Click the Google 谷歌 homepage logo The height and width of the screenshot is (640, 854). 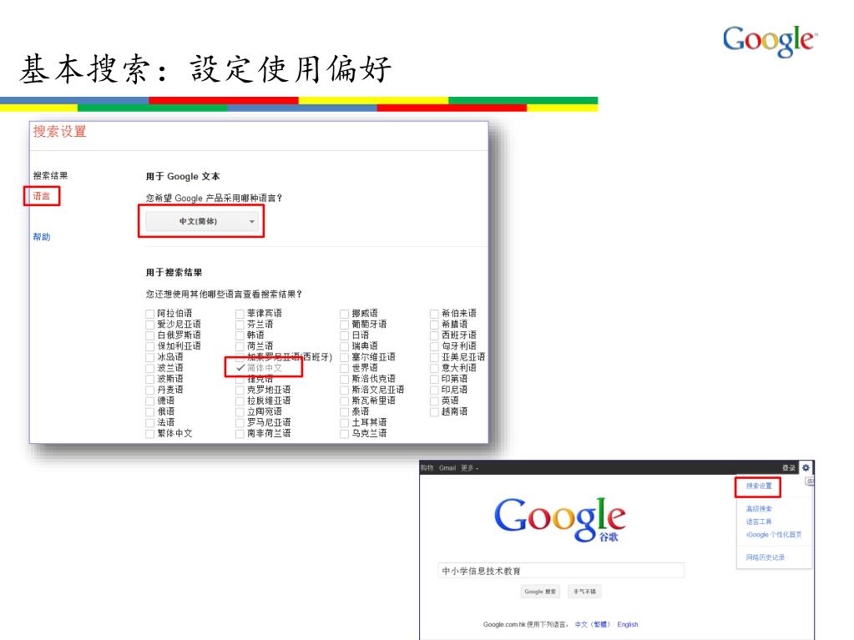(x=560, y=520)
